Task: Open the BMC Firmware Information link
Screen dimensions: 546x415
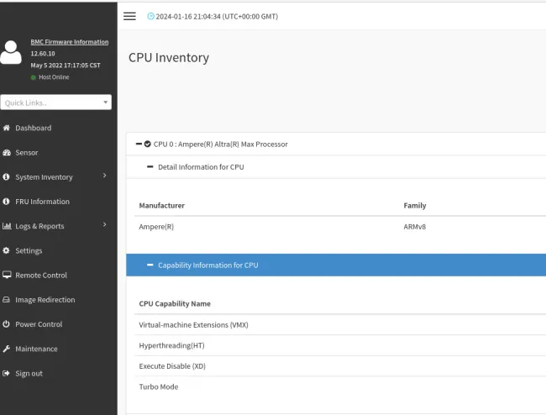Action: (69, 42)
